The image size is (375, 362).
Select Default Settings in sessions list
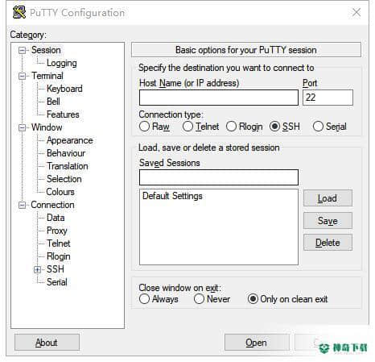click(172, 196)
